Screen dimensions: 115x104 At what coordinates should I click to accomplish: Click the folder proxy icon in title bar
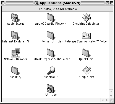(x=36, y=3)
